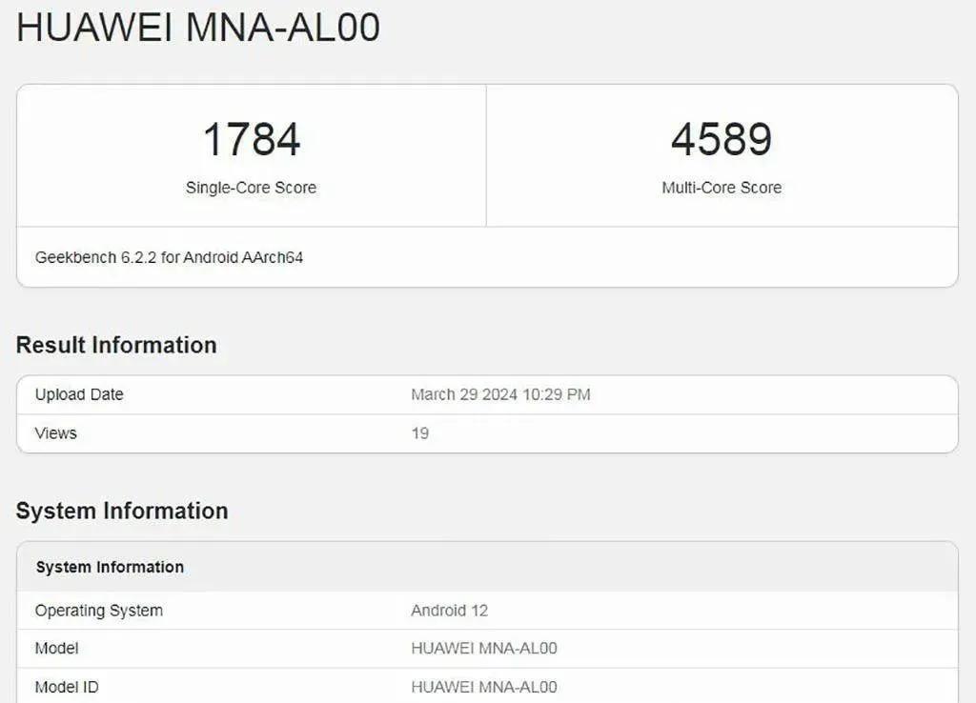Click the Views label
The width and height of the screenshot is (976, 703).
[55, 433]
